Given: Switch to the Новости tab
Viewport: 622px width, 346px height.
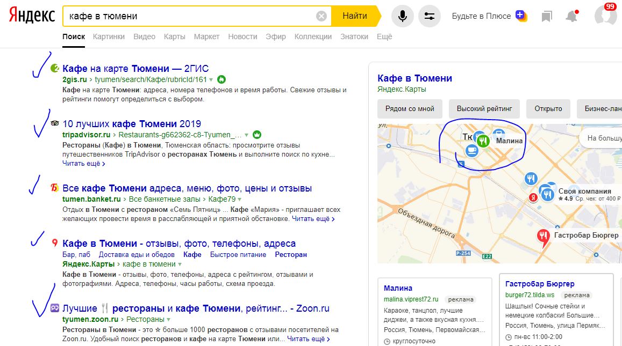Looking at the screenshot, I should [243, 36].
